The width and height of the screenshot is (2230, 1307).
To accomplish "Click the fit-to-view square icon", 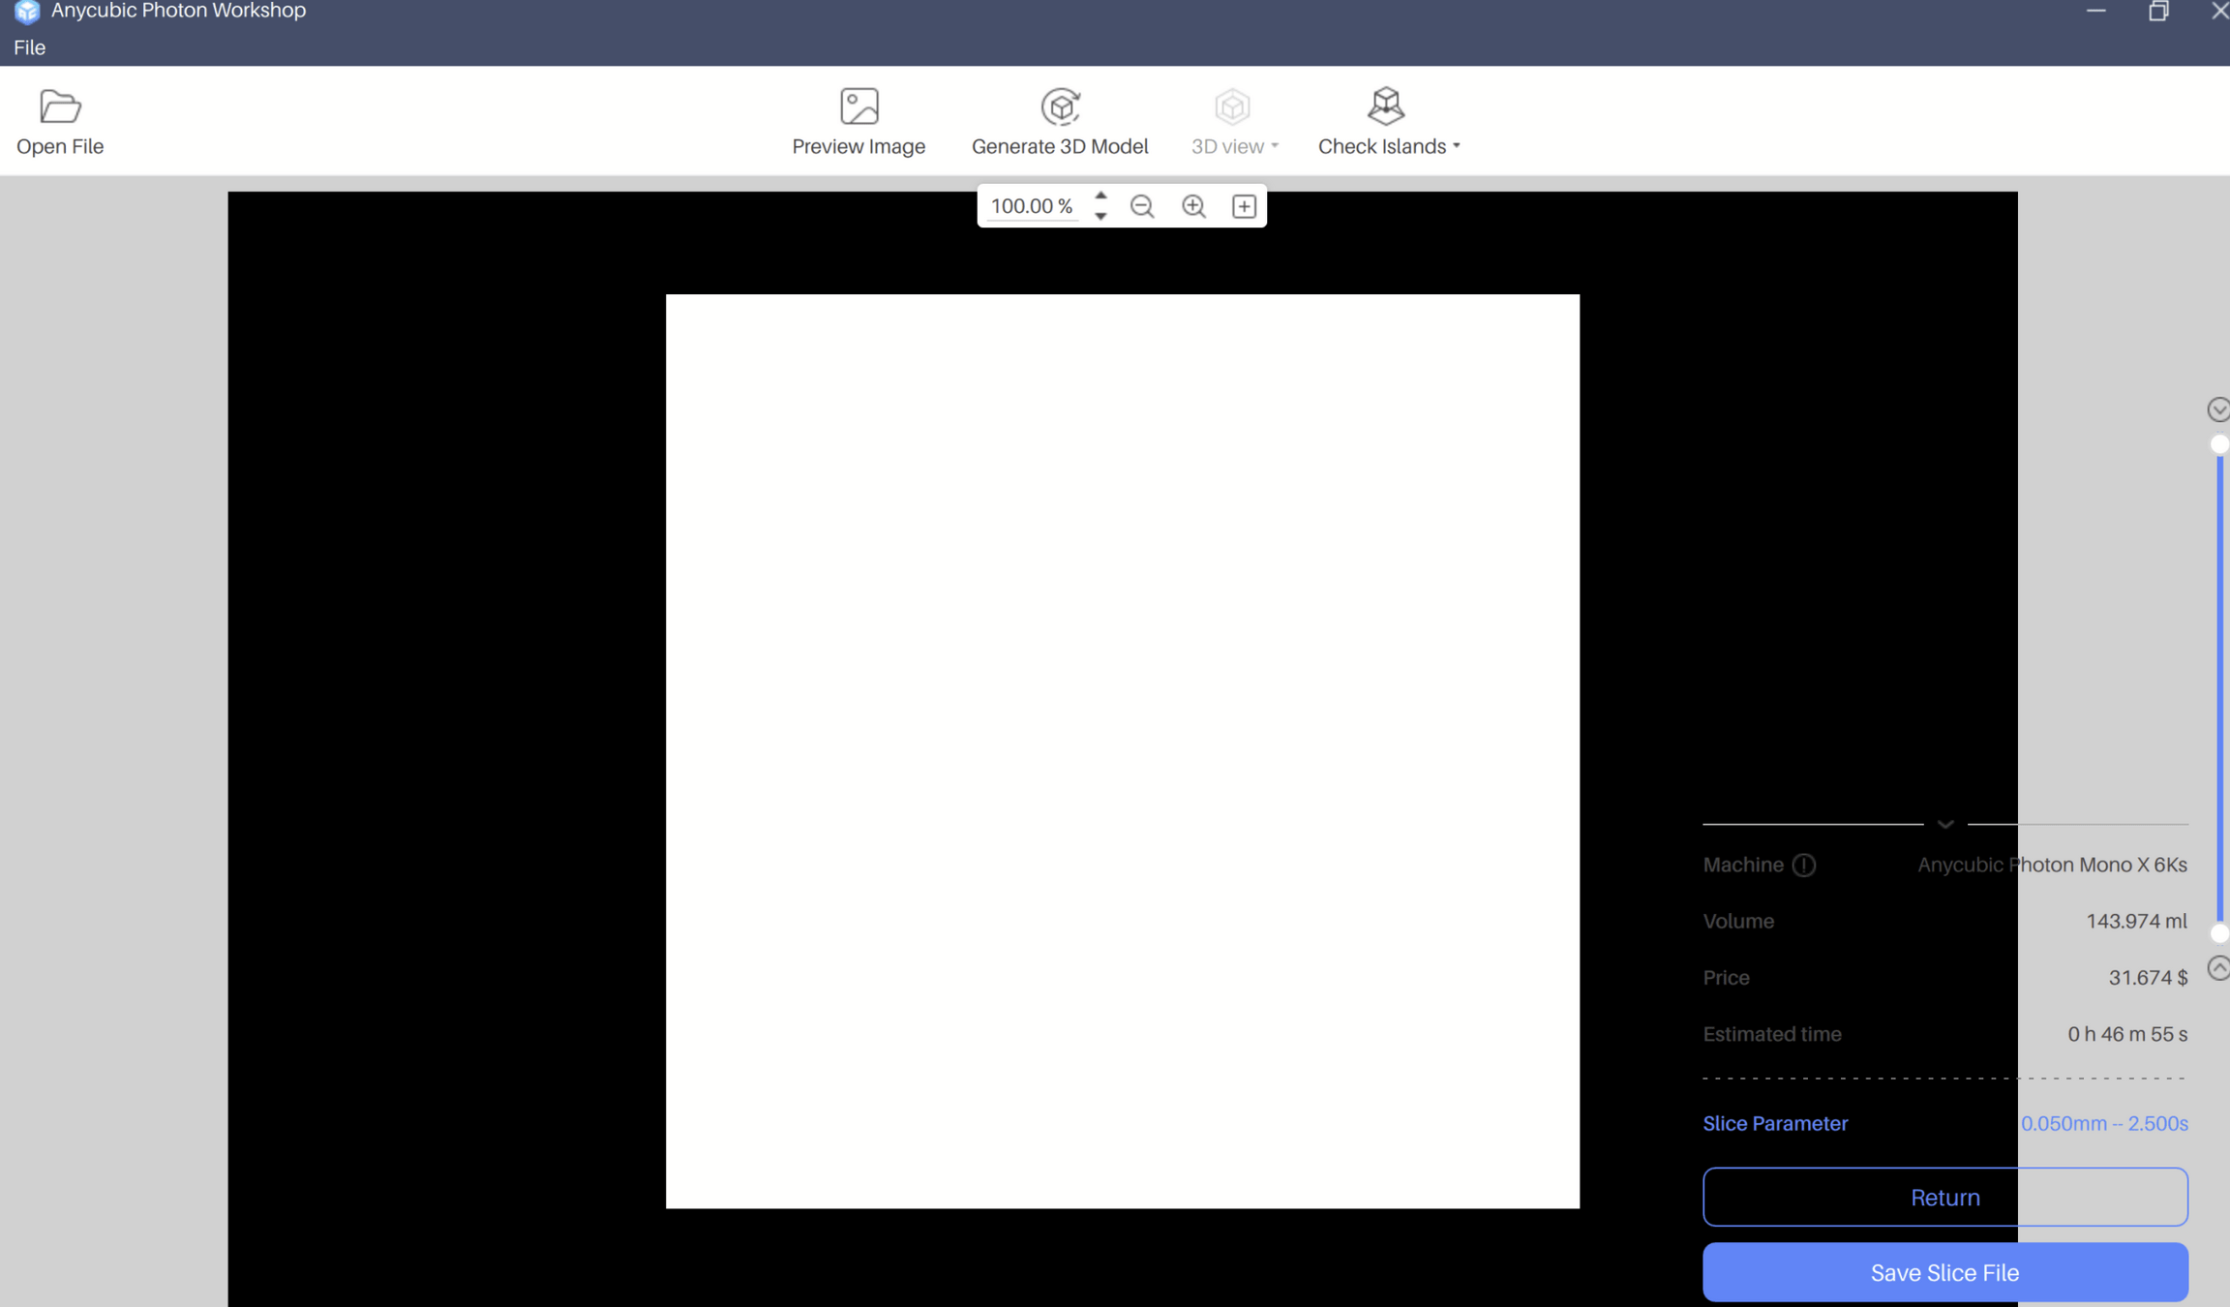I will (1244, 206).
